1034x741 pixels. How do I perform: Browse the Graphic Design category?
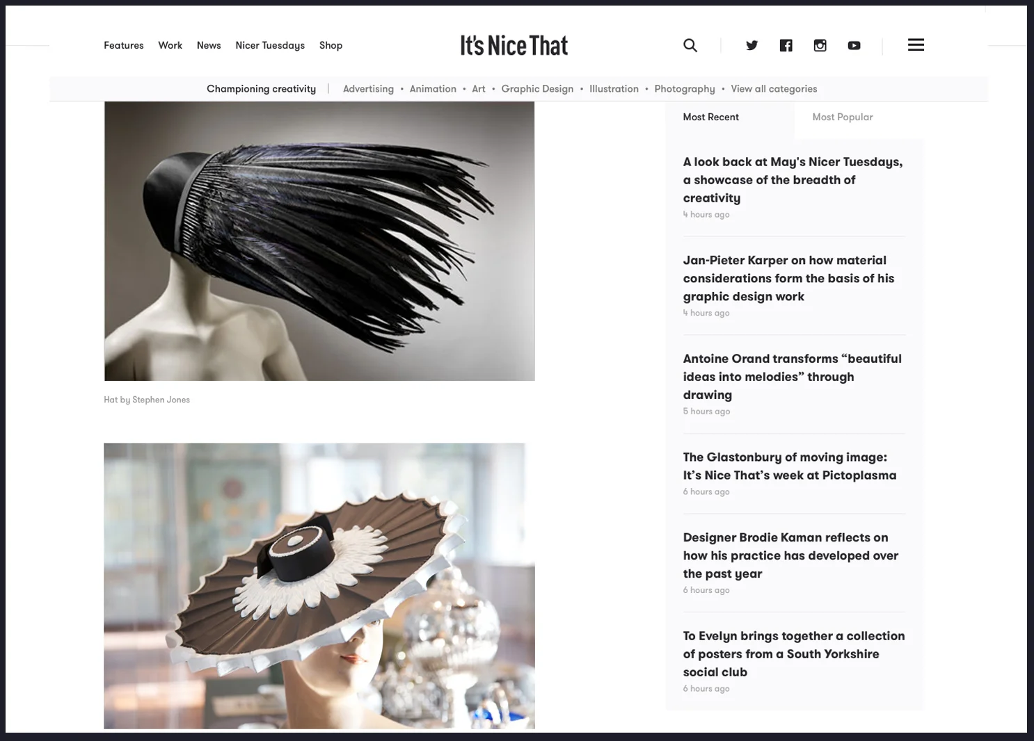click(537, 89)
